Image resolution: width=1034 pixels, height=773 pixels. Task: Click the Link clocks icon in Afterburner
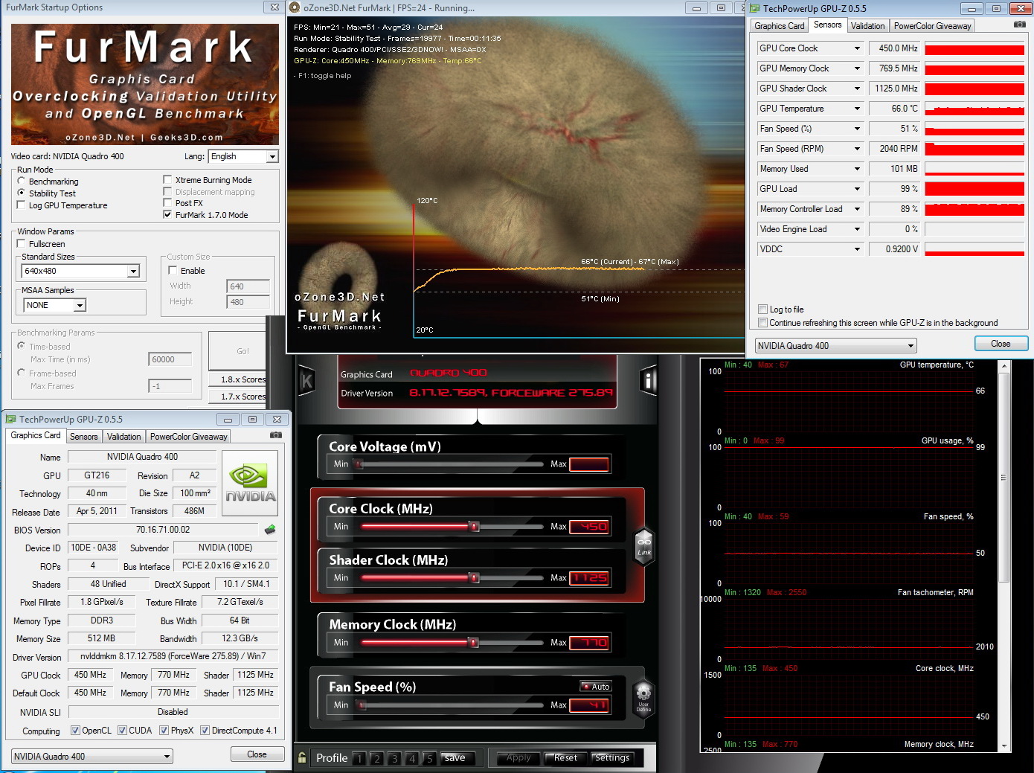644,545
